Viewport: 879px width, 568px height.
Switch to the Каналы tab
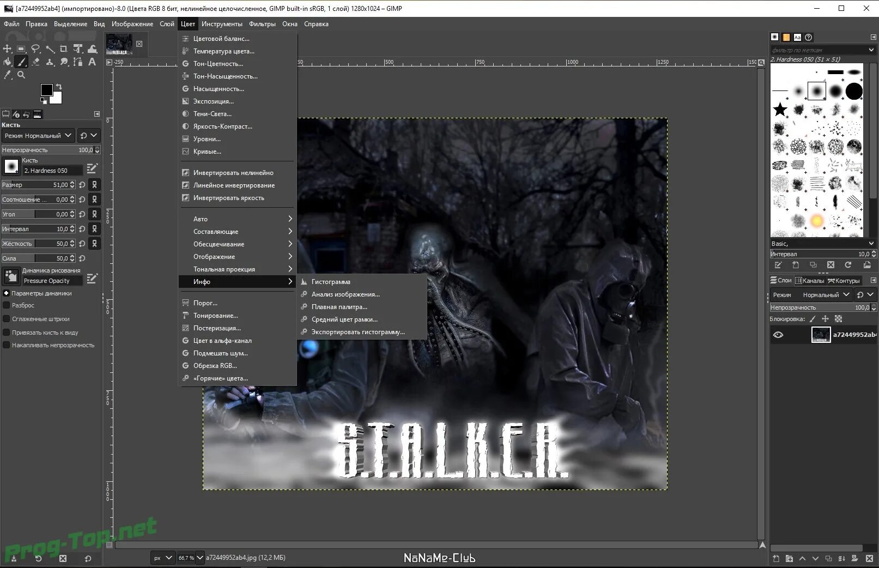click(810, 281)
